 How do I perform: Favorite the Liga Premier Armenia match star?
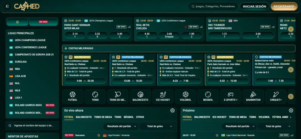(99, 135)
